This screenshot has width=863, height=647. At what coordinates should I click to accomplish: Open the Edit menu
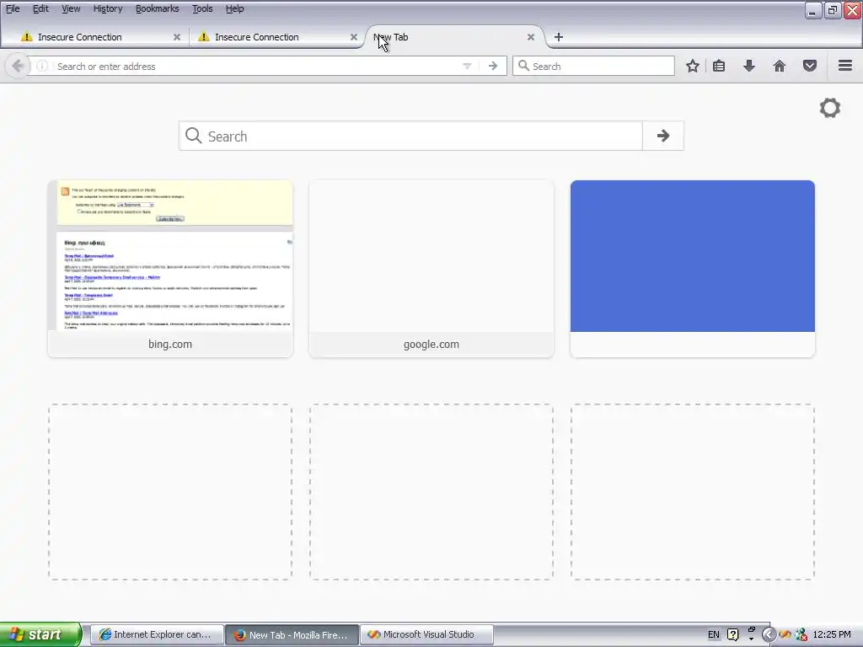click(40, 8)
